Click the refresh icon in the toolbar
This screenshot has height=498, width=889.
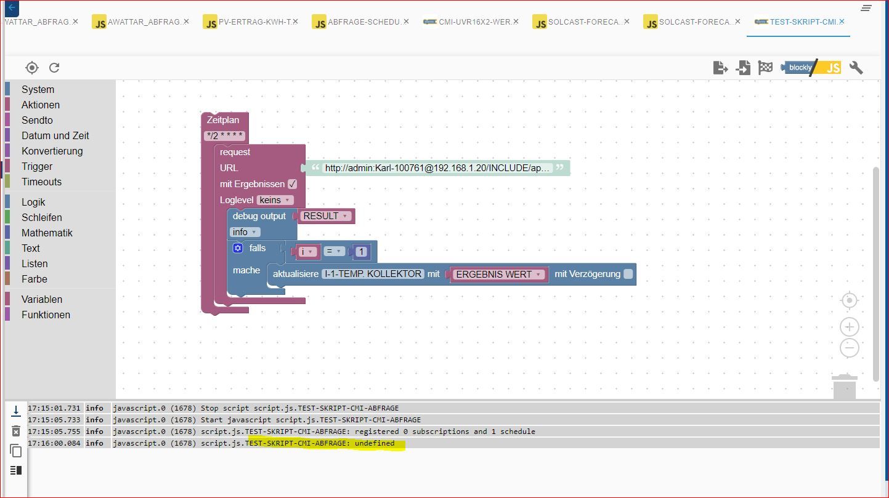(54, 68)
